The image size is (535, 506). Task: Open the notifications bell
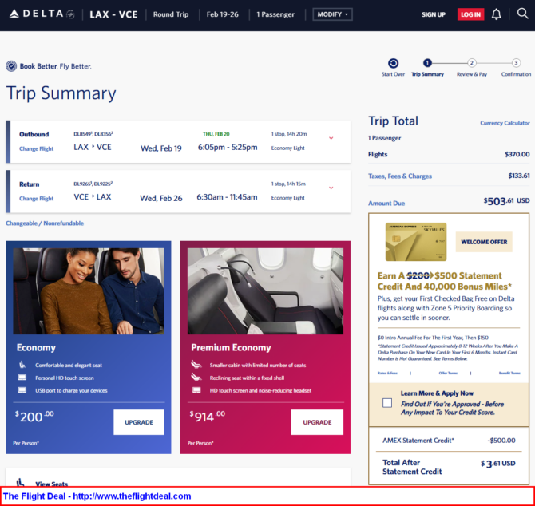point(496,14)
